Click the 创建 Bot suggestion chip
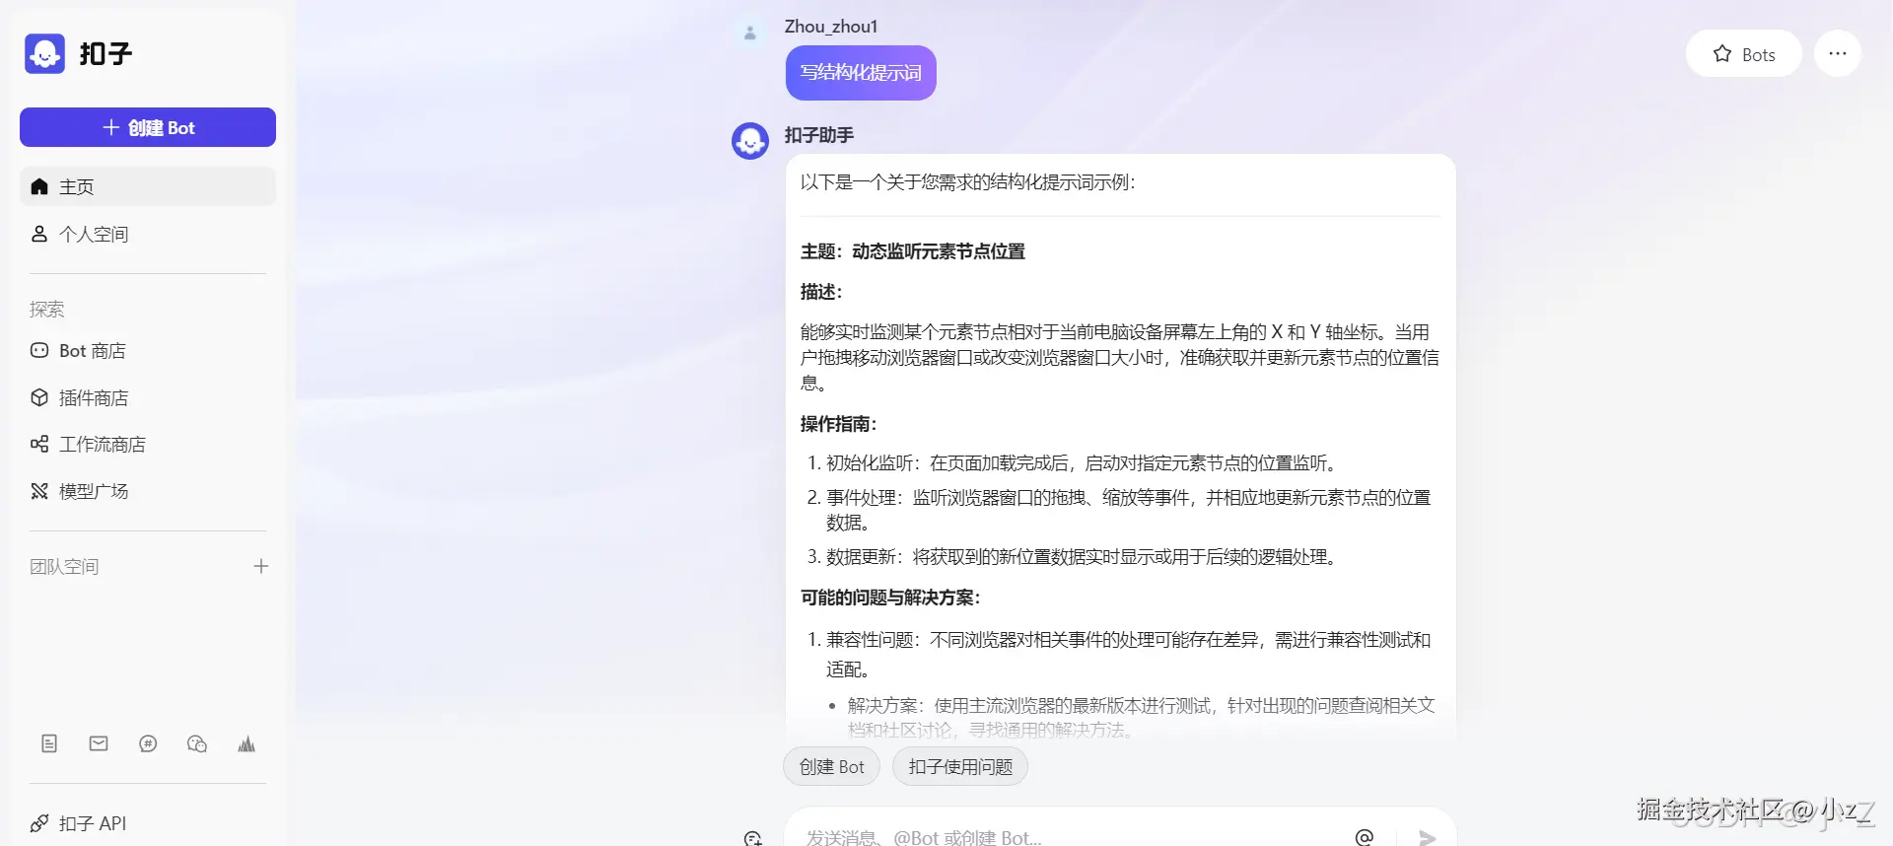This screenshot has width=1893, height=846. [831, 767]
